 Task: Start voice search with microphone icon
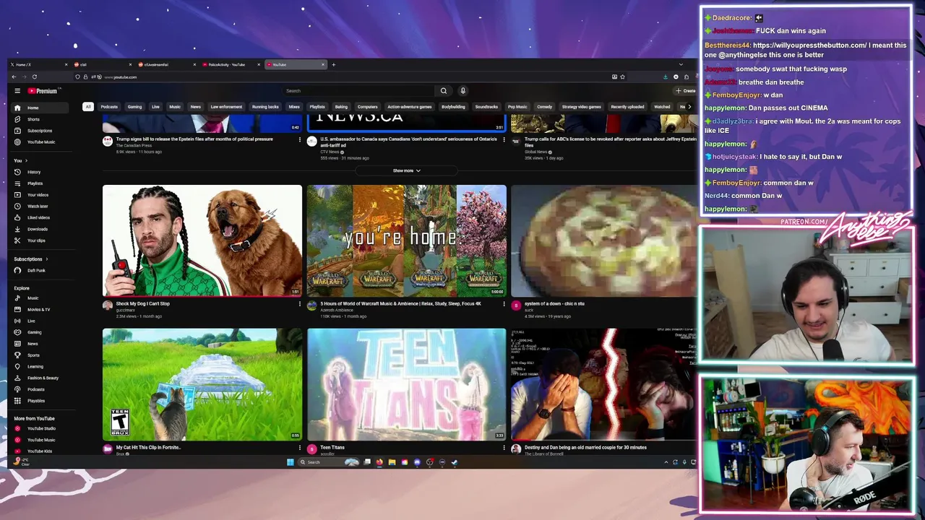462,91
